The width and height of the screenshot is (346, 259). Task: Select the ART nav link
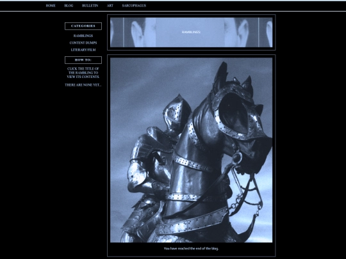tap(110, 6)
